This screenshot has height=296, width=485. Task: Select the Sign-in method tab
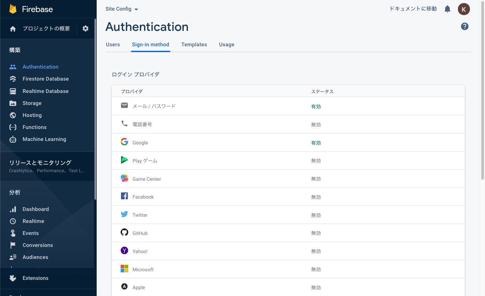click(150, 45)
